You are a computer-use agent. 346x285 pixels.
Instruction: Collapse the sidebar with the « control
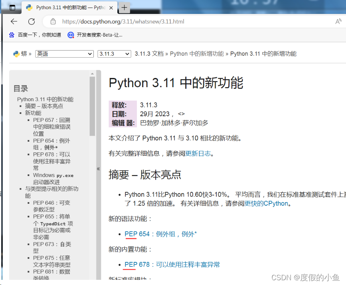(98, 169)
